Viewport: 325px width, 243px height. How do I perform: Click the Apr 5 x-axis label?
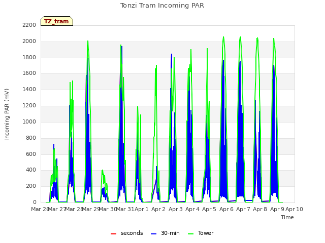209,209
